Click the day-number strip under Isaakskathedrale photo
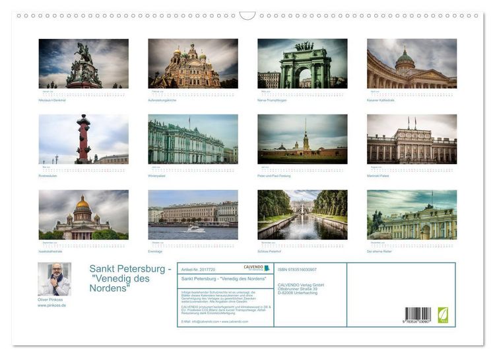495x357 pixels. [84, 245]
